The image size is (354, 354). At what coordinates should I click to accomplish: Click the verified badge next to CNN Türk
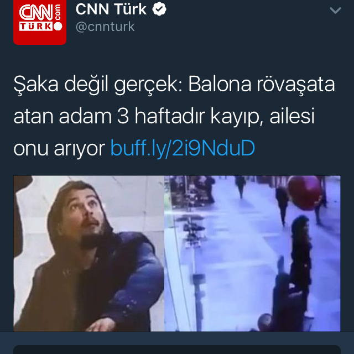coord(159,9)
